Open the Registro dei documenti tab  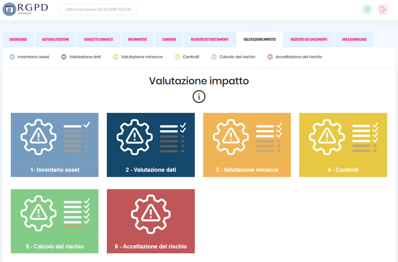pyautogui.click(x=309, y=39)
